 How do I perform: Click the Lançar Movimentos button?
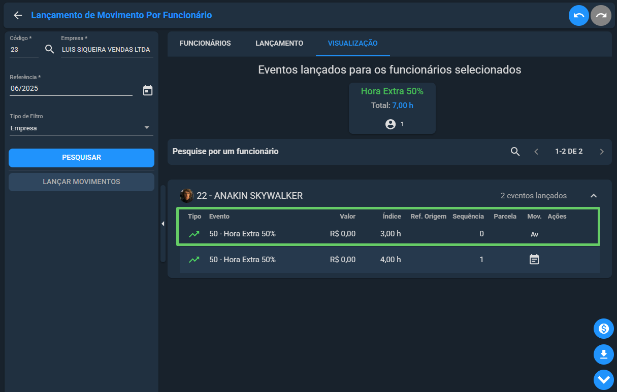81,182
